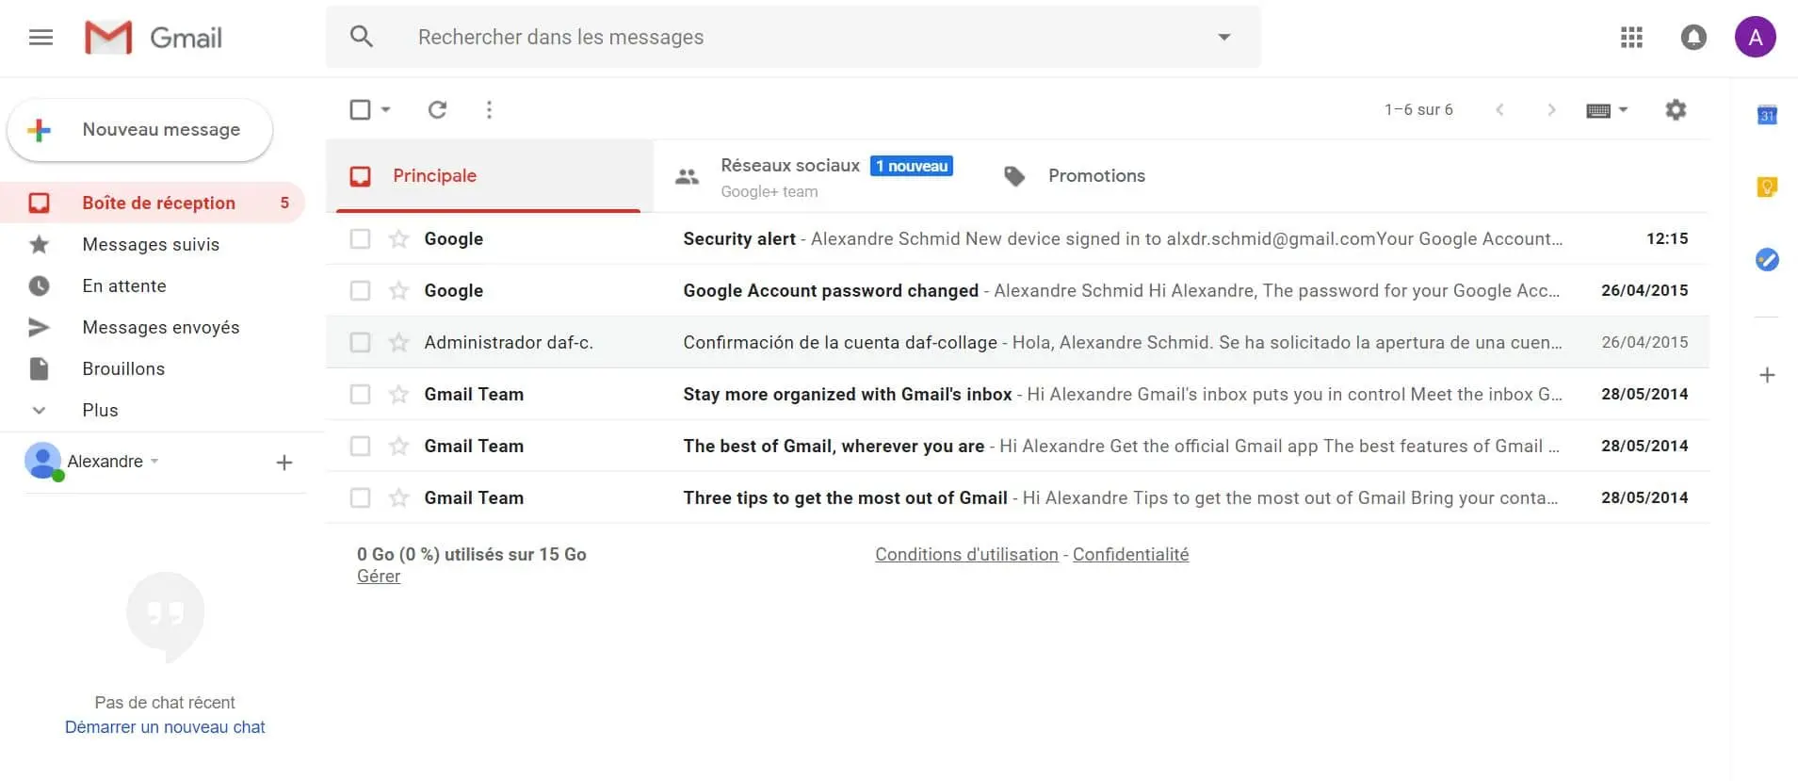1798x781 pixels.
Task: Expand search options dropdown arrow
Action: 1223,38
